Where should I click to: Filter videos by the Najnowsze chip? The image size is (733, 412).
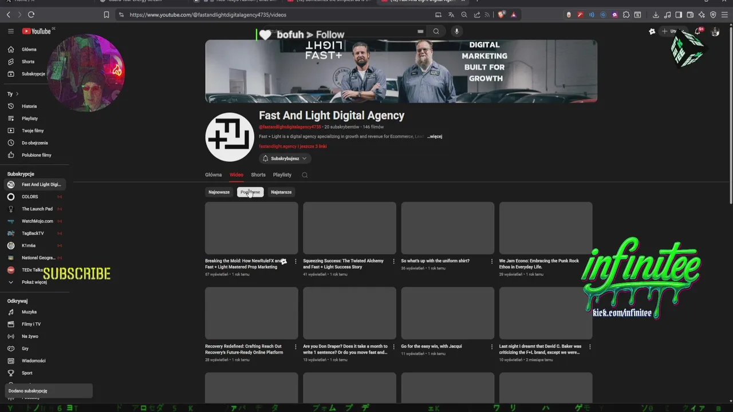point(219,192)
